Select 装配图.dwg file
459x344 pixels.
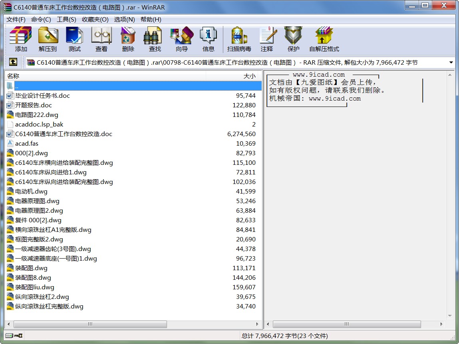(31, 268)
